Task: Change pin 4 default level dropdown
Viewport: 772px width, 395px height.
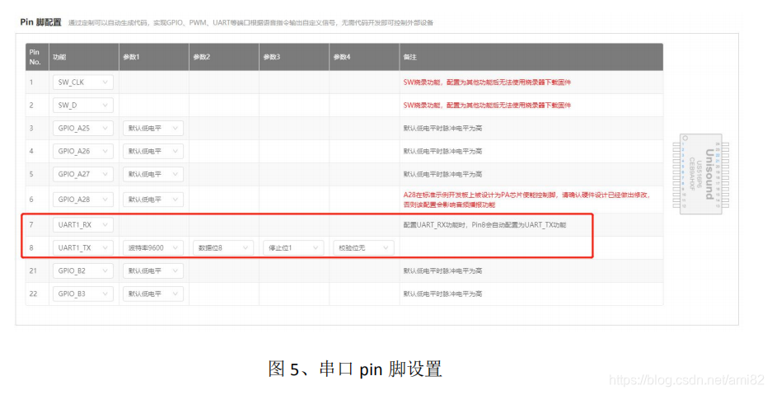Action: pos(153,151)
